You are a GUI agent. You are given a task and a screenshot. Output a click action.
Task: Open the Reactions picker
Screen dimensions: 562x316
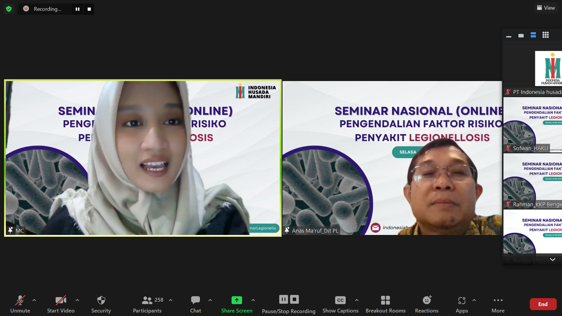427,304
